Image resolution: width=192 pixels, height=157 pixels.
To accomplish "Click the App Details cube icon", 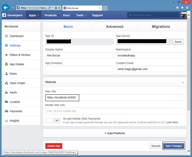I will [x=6, y=64].
